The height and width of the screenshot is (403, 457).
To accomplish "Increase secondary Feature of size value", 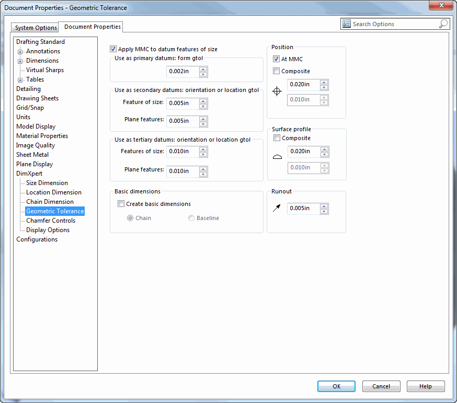I will [x=203, y=101].
